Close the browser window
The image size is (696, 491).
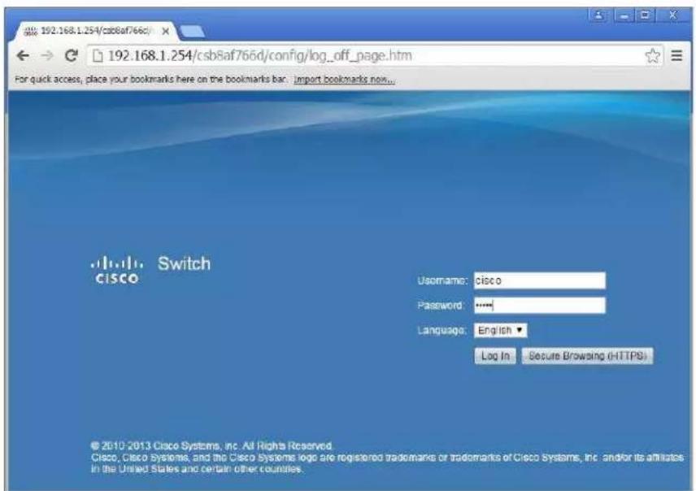pyautogui.click(x=673, y=15)
